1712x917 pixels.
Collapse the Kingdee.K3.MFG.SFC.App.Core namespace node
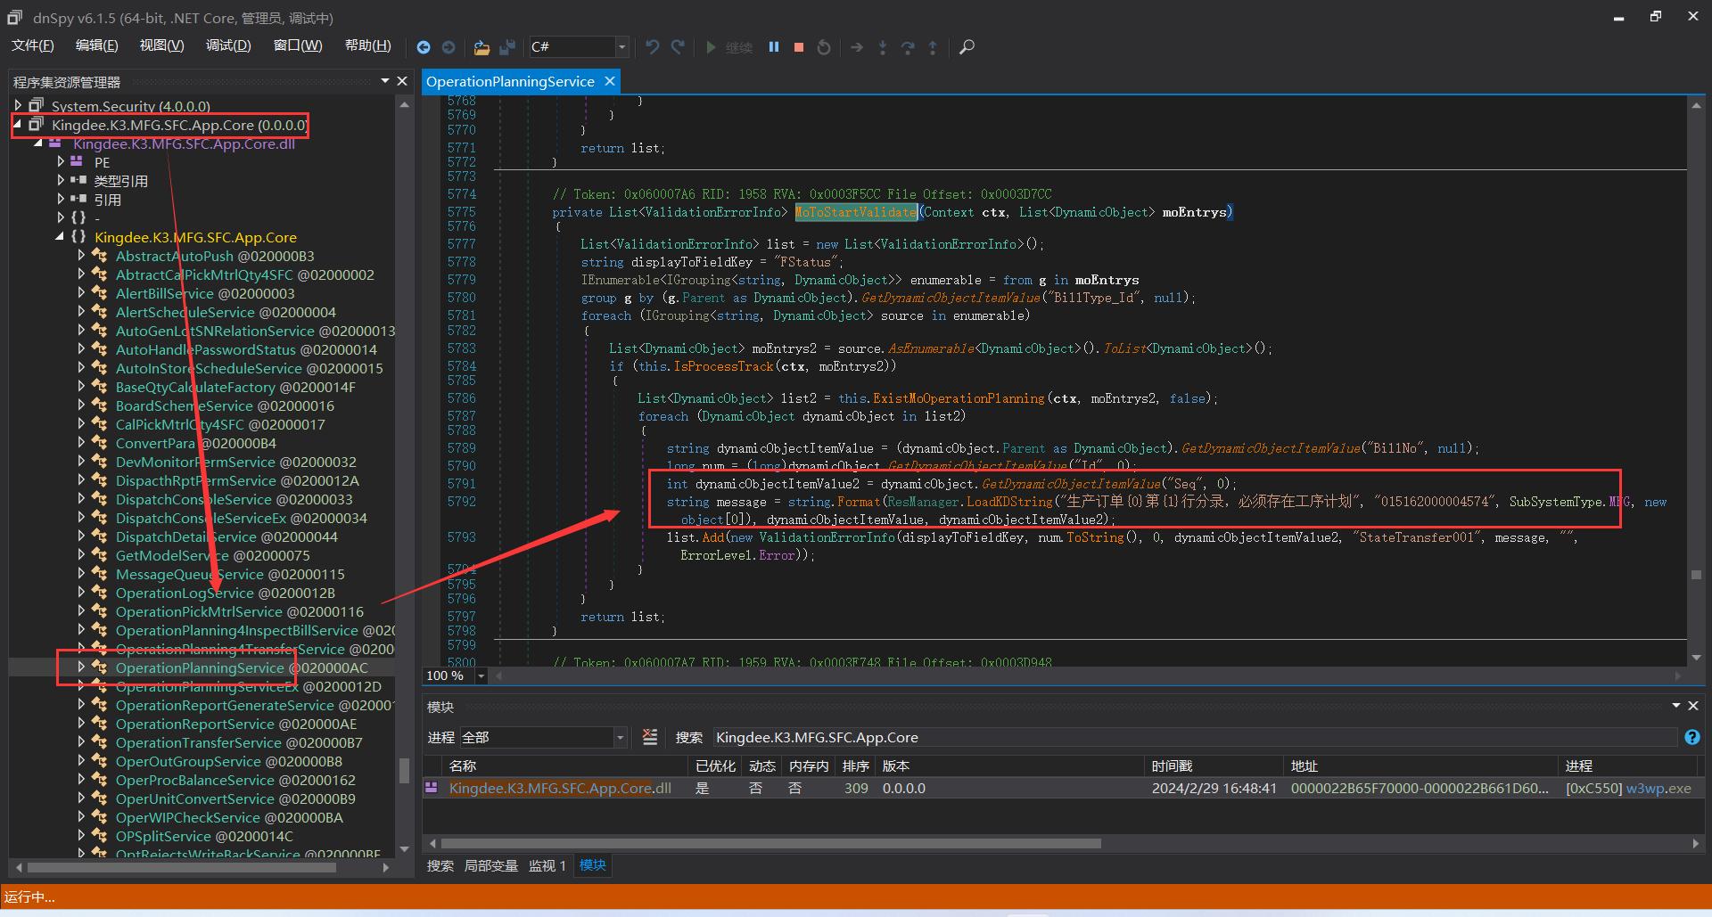[60, 237]
